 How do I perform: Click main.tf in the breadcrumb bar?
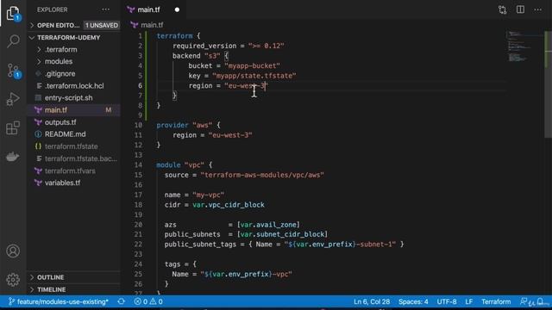(152, 25)
